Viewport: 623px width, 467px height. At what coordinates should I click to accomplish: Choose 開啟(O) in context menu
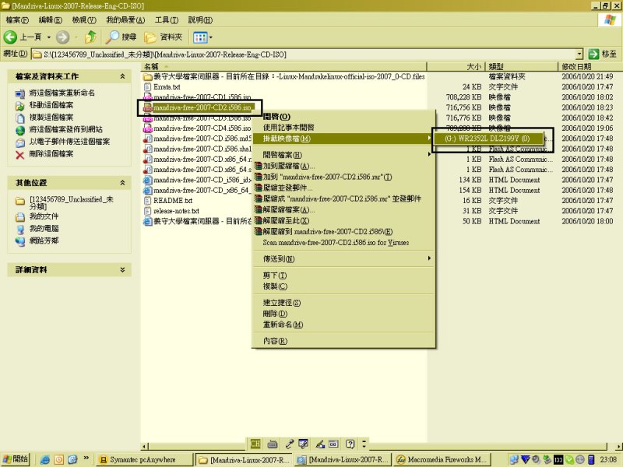pyautogui.click(x=344, y=116)
